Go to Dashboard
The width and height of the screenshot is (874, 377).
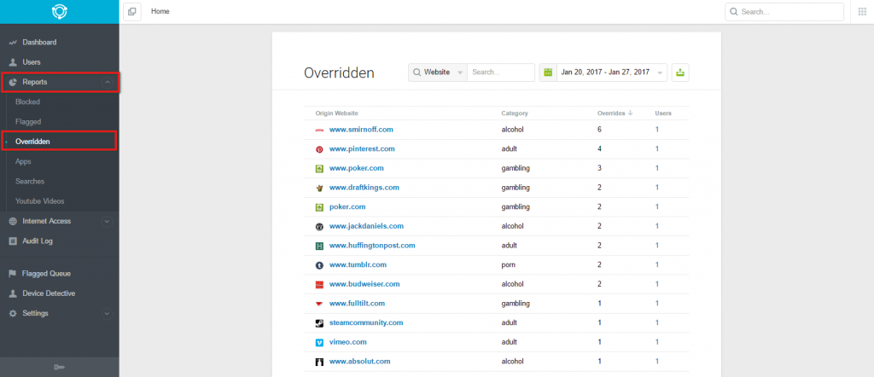(39, 43)
